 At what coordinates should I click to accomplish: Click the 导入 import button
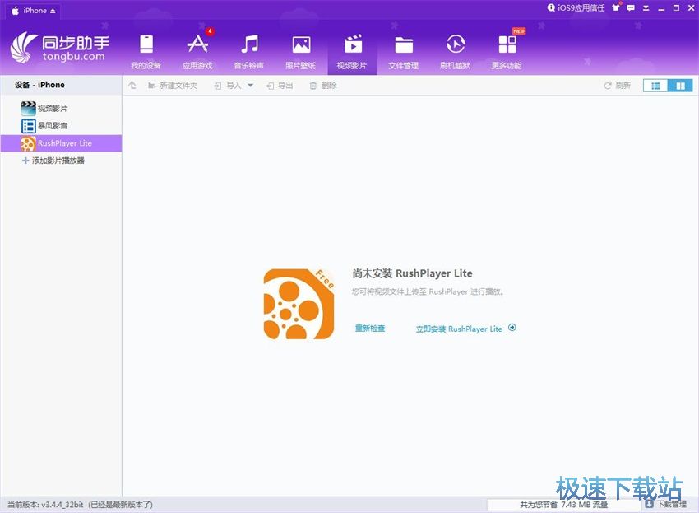228,86
